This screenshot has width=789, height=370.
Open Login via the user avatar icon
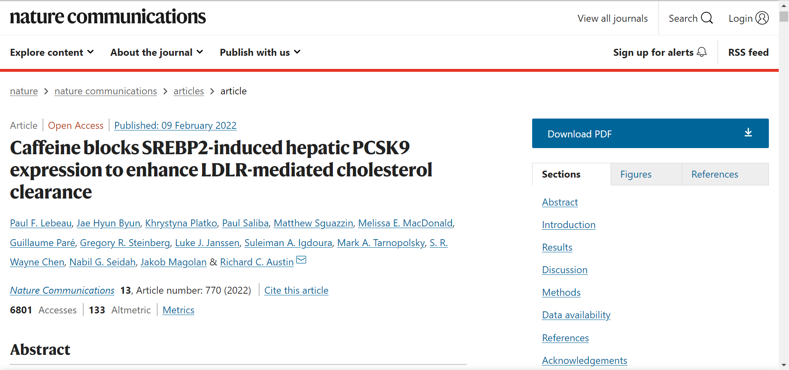click(x=762, y=18)
